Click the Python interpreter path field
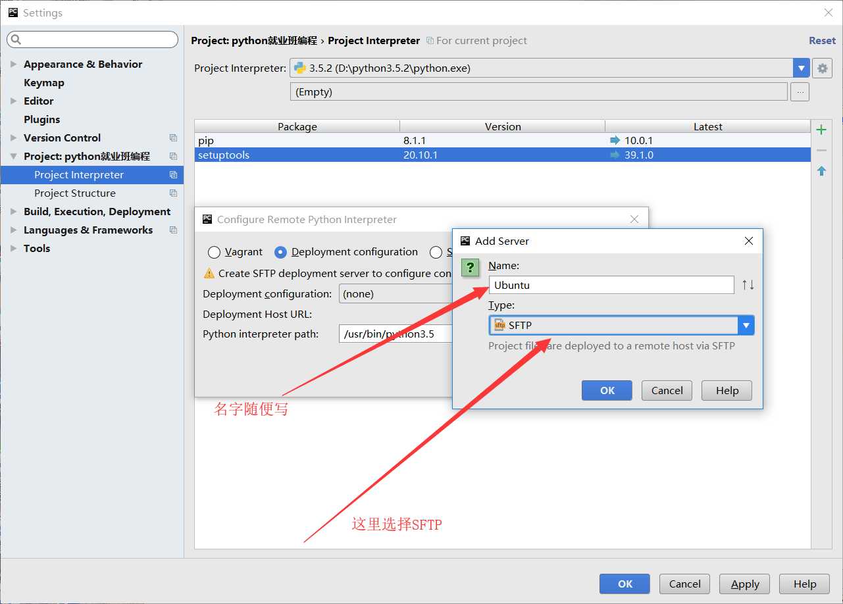Image resolution: width=843 pixels, height=604 pixels. point(396,334)
